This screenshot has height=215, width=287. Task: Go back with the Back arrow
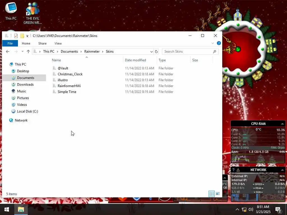coord(8,52)
